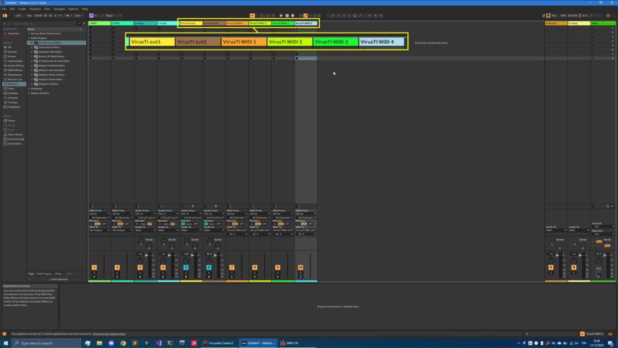The width and height of the screenshot is (618, 348).
Task: Expand the AURA Plugins folder
Action: 29,38
